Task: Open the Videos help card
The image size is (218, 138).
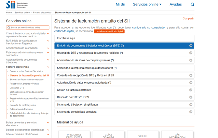Action: [143, 134]
